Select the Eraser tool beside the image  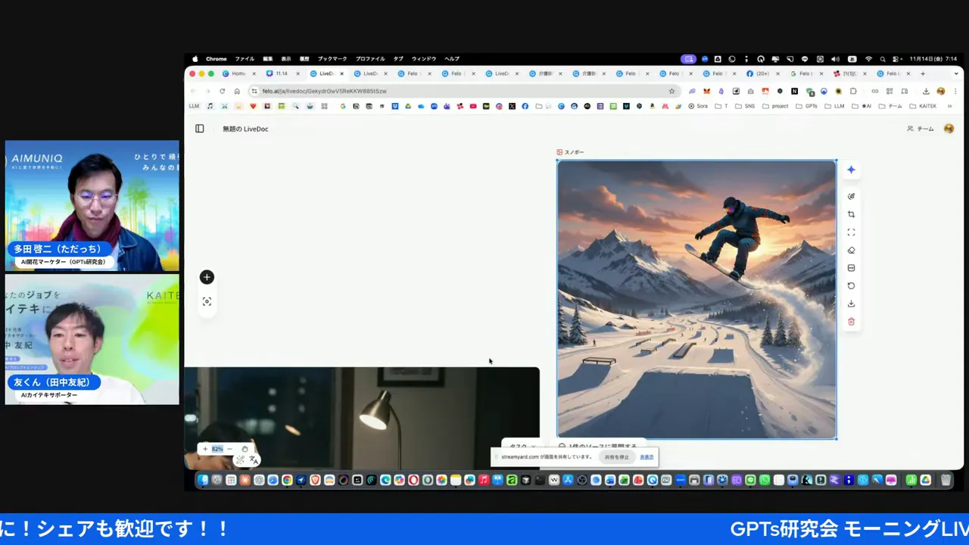pos(851,249)
